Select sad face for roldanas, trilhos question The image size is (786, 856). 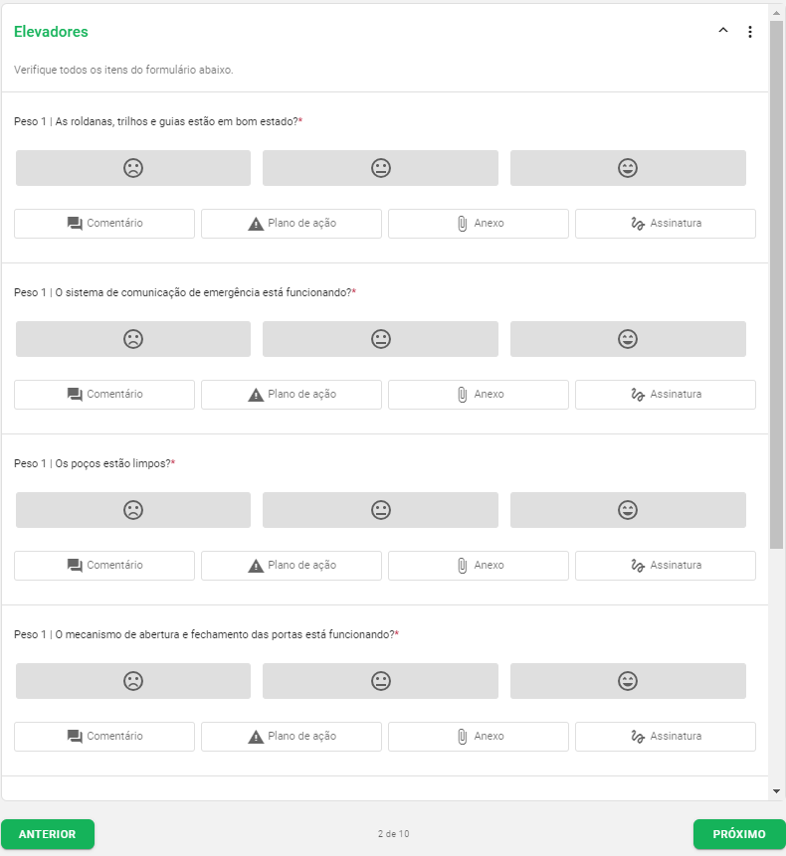[133, 168]
